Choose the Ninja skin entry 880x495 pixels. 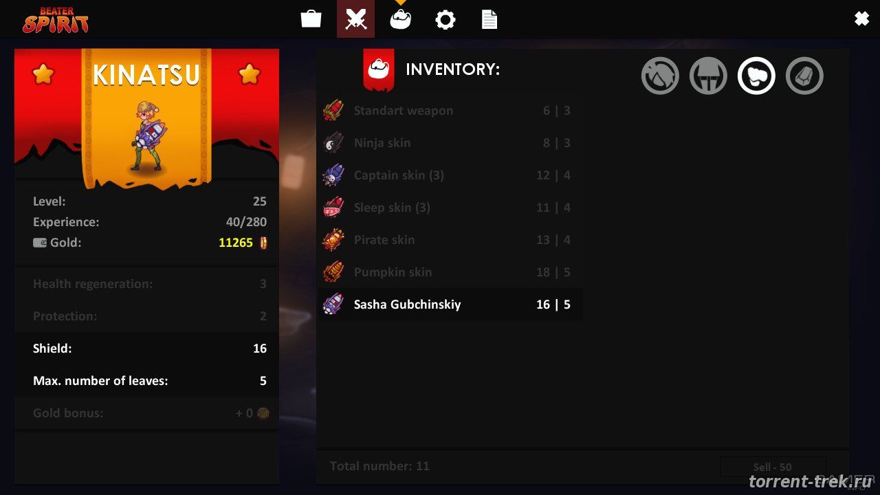pos(450,143)
